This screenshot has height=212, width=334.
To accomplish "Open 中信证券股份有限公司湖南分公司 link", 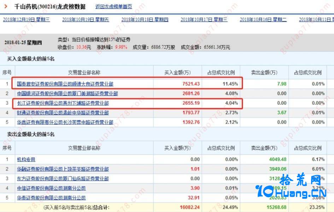I will (51, 188).
